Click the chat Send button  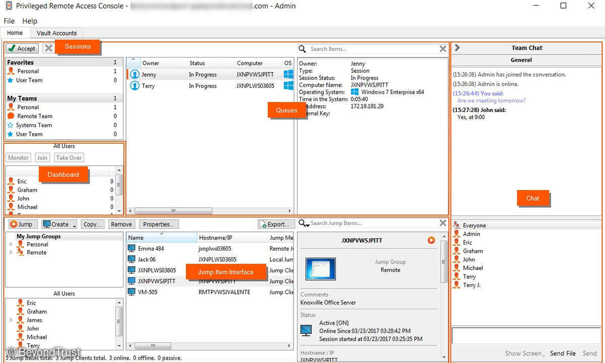[x=589, y=353]
